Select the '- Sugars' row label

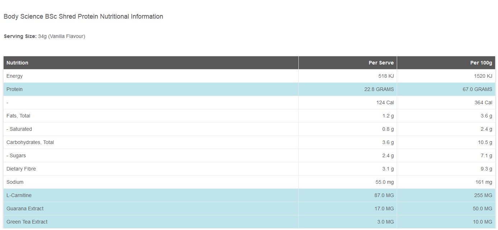[16, 155]
